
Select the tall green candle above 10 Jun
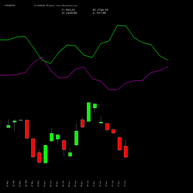click(x=89, y=112)
